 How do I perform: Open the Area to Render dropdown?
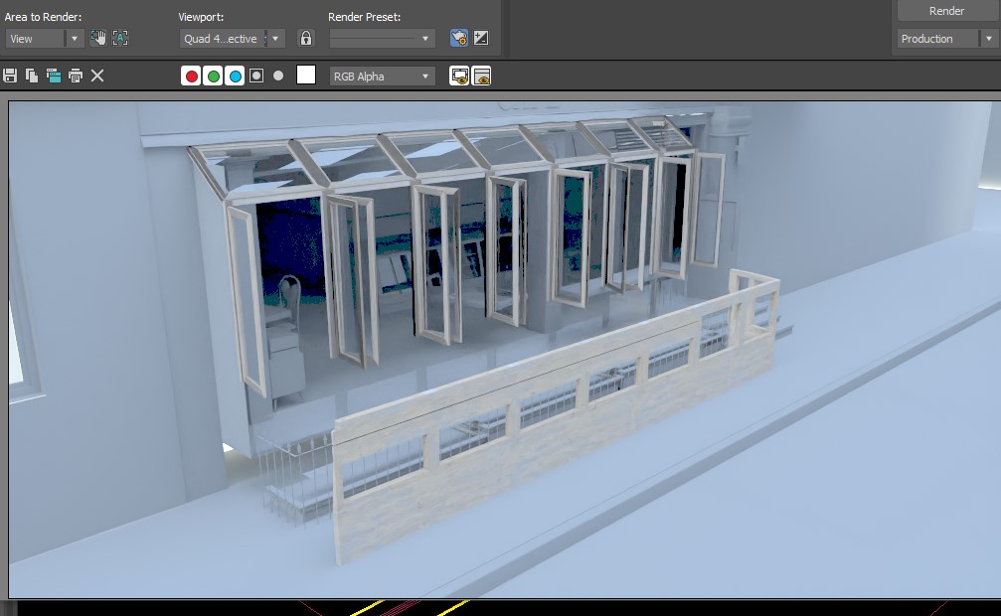[x=45, y=39]
